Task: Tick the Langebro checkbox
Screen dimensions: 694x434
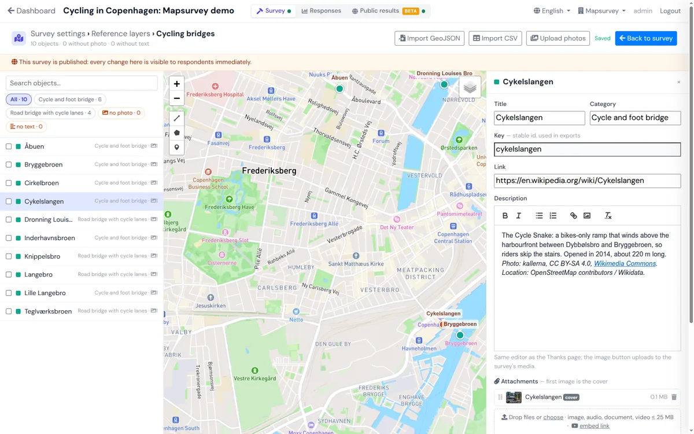Action: pyautogui.click(x=9, y=275)
